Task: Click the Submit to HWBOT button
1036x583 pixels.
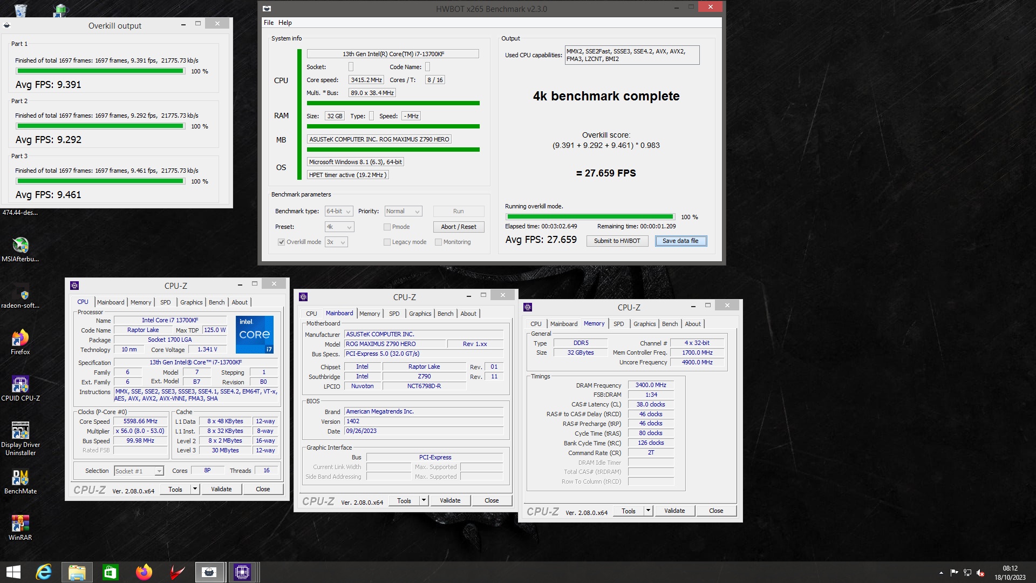Action: [x=617, y=241]
